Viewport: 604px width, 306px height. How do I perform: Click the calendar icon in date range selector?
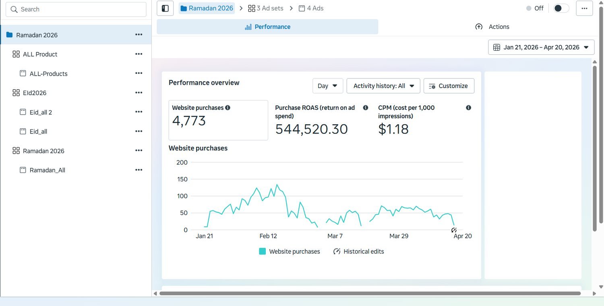tap(496, 47)
